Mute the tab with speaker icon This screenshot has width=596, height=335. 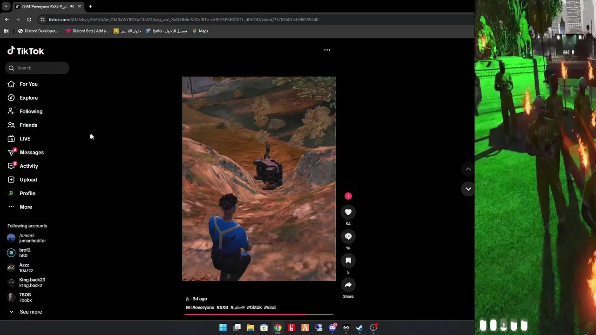click(x=72, y=7)
